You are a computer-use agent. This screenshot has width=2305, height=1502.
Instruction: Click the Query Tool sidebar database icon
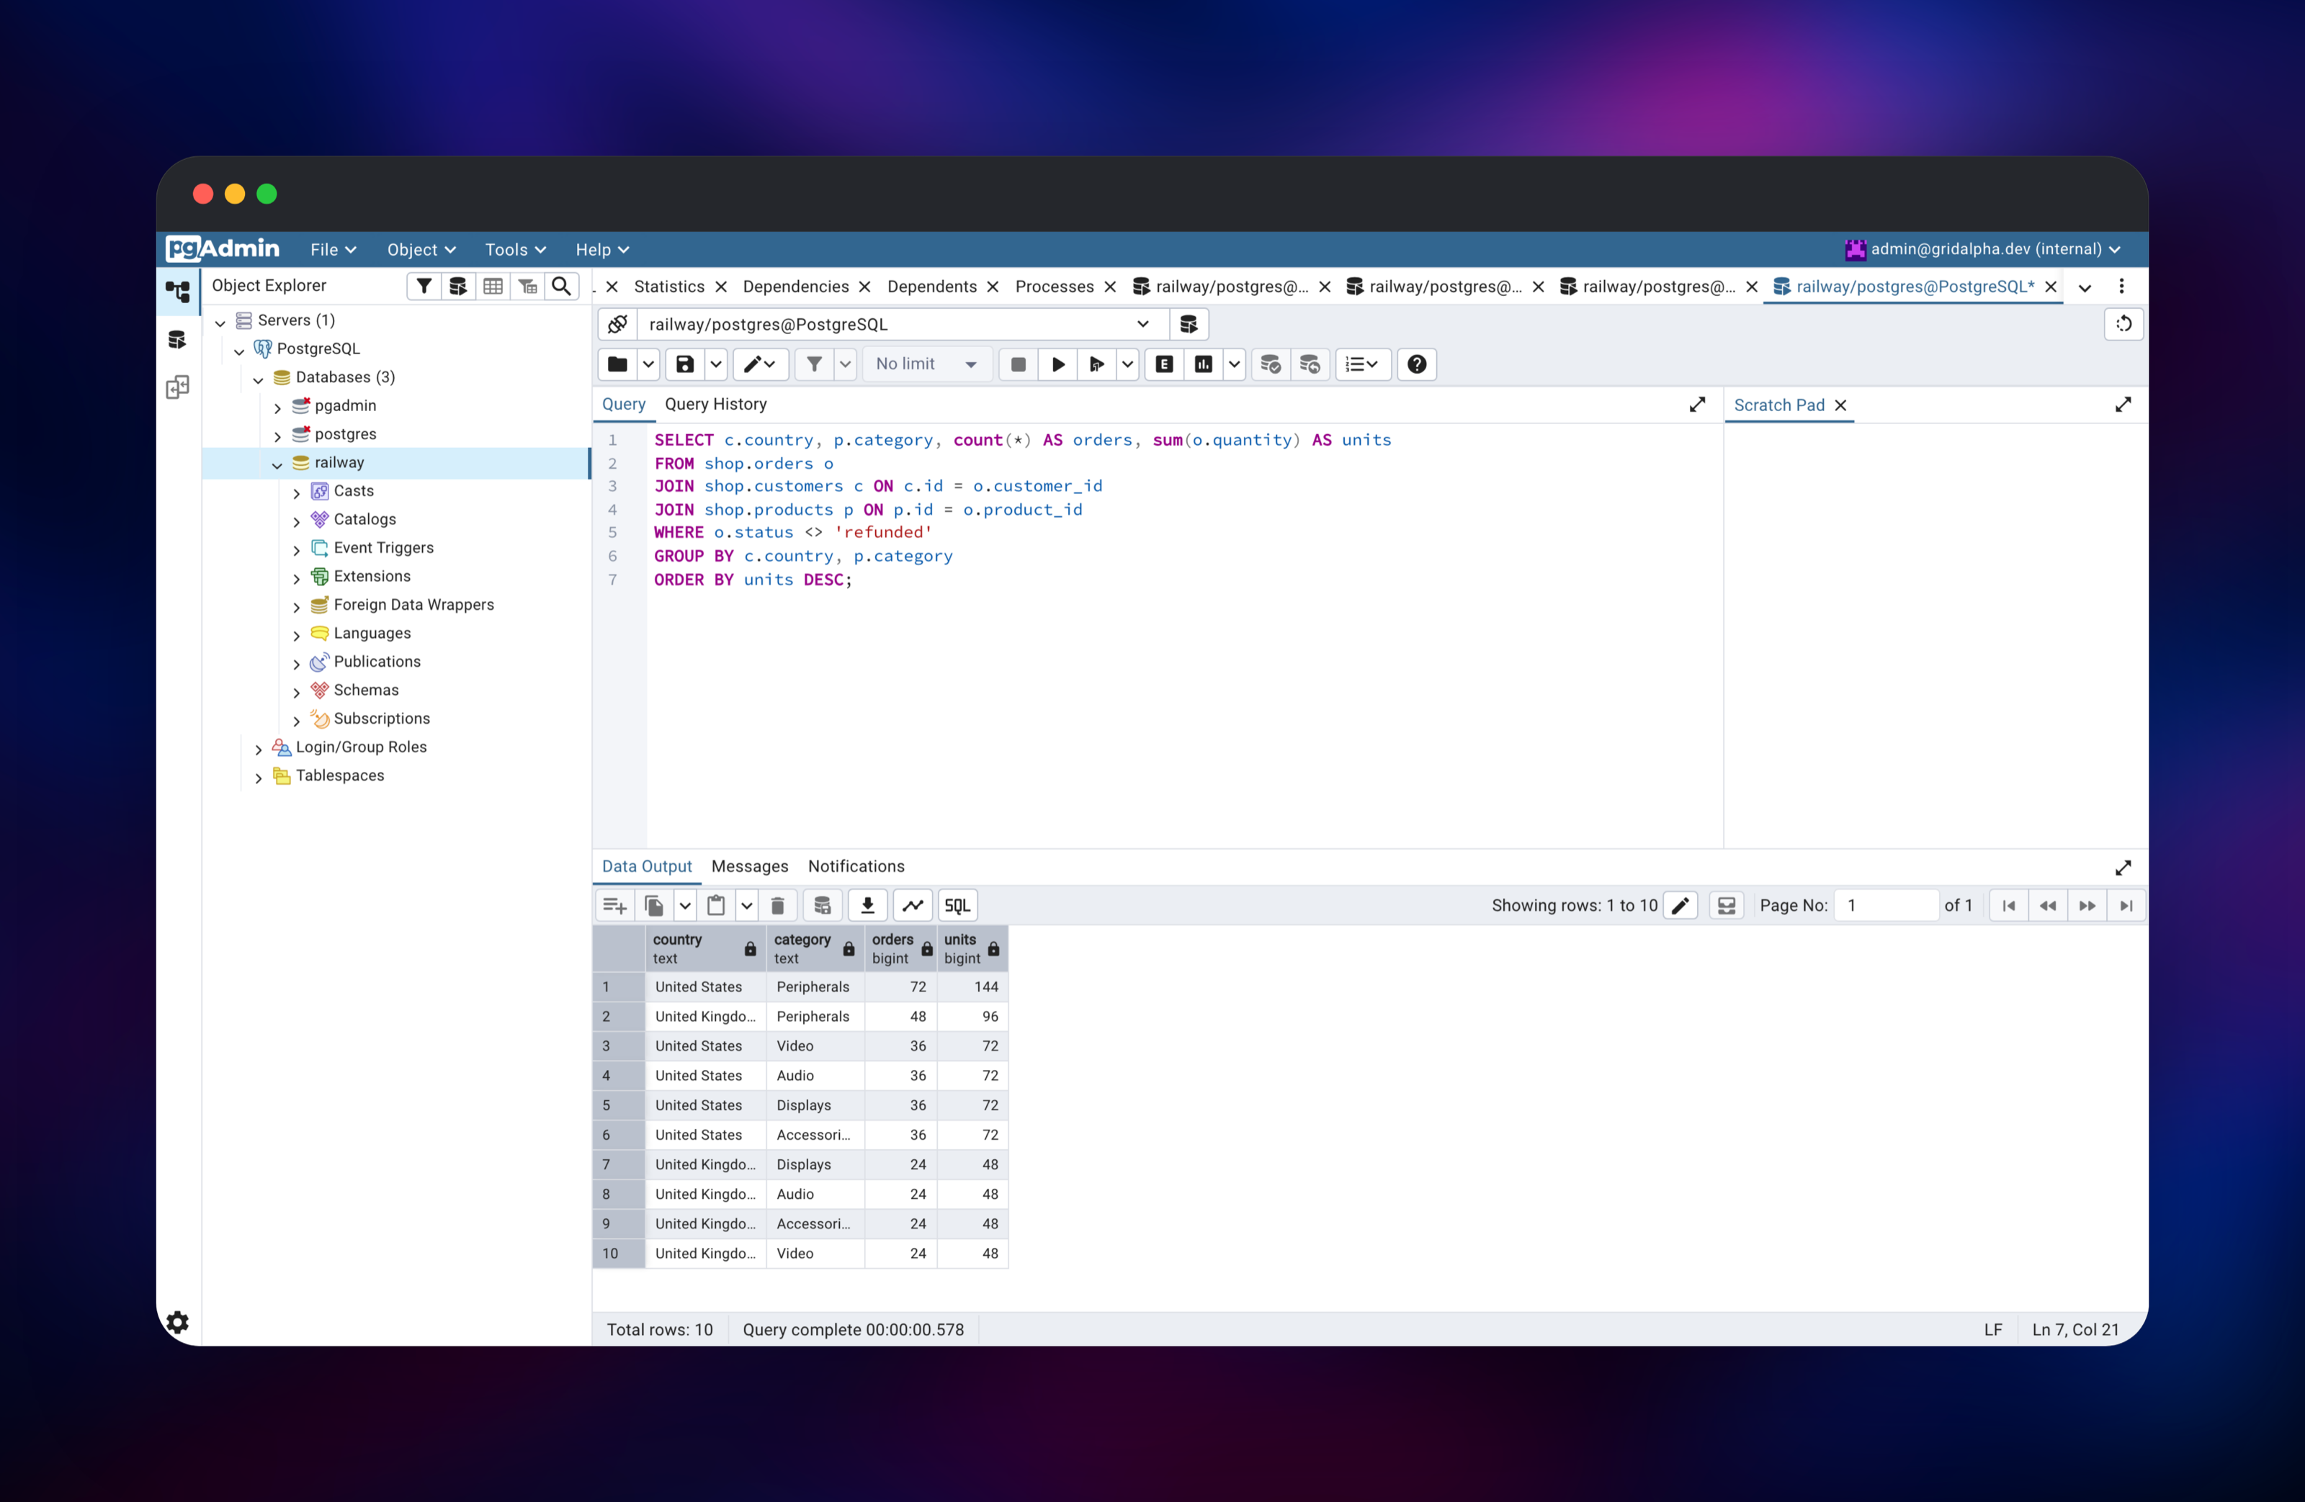pyautogui.click(x=177, y=340)
